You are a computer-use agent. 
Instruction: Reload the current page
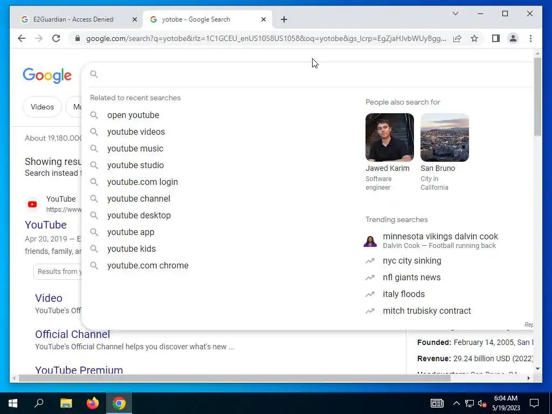point(56,38)
